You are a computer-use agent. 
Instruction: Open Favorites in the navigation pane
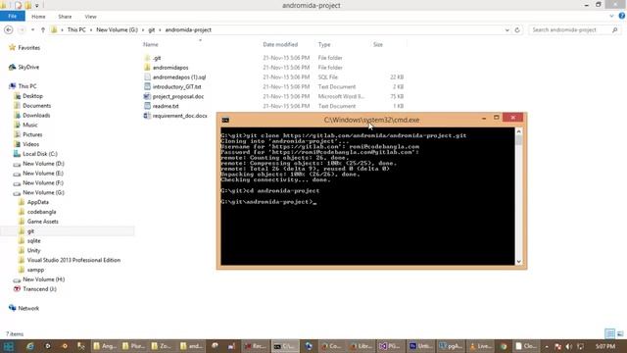28,48
